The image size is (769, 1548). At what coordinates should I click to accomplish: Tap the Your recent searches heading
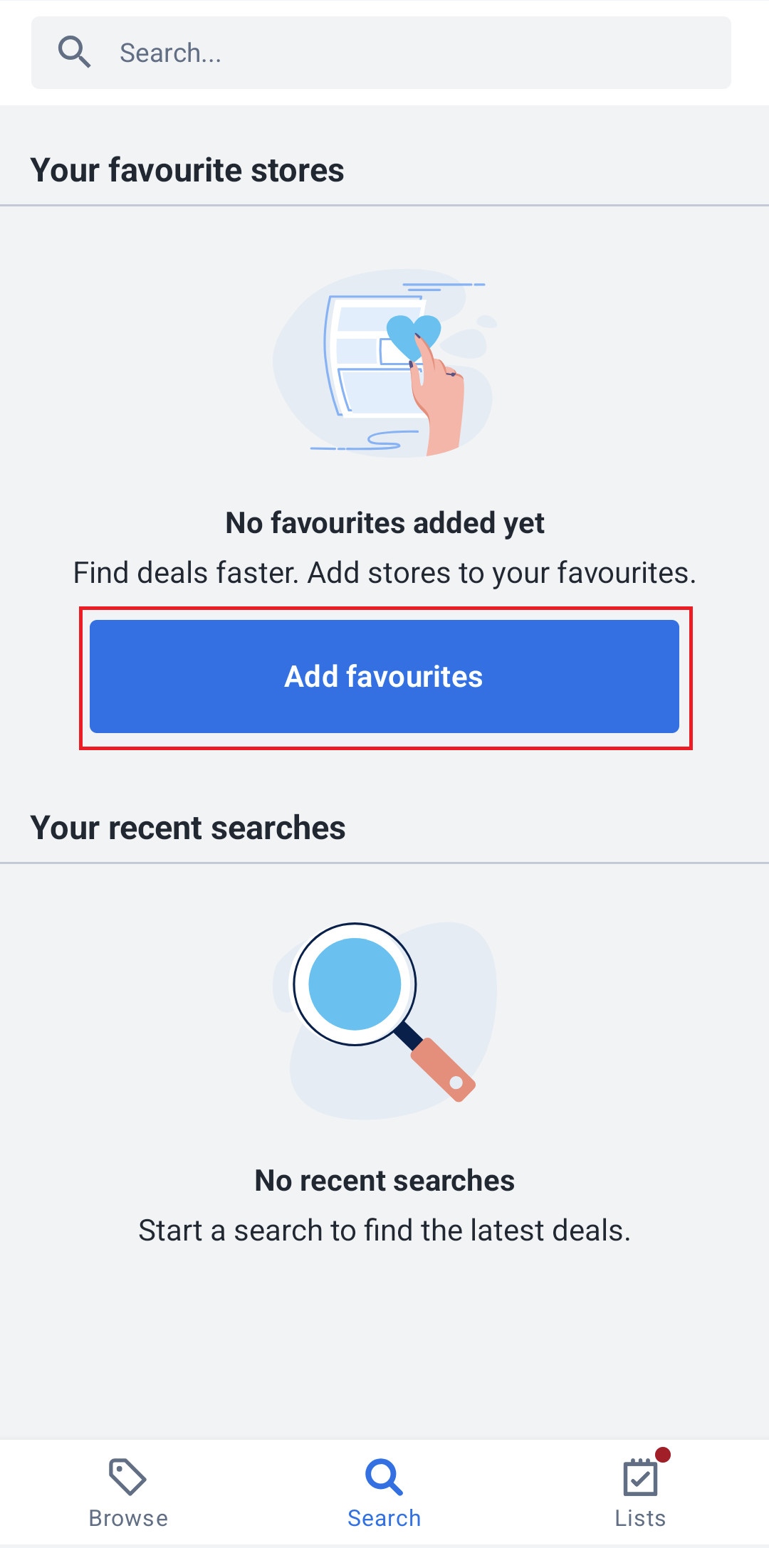point(188,828)
